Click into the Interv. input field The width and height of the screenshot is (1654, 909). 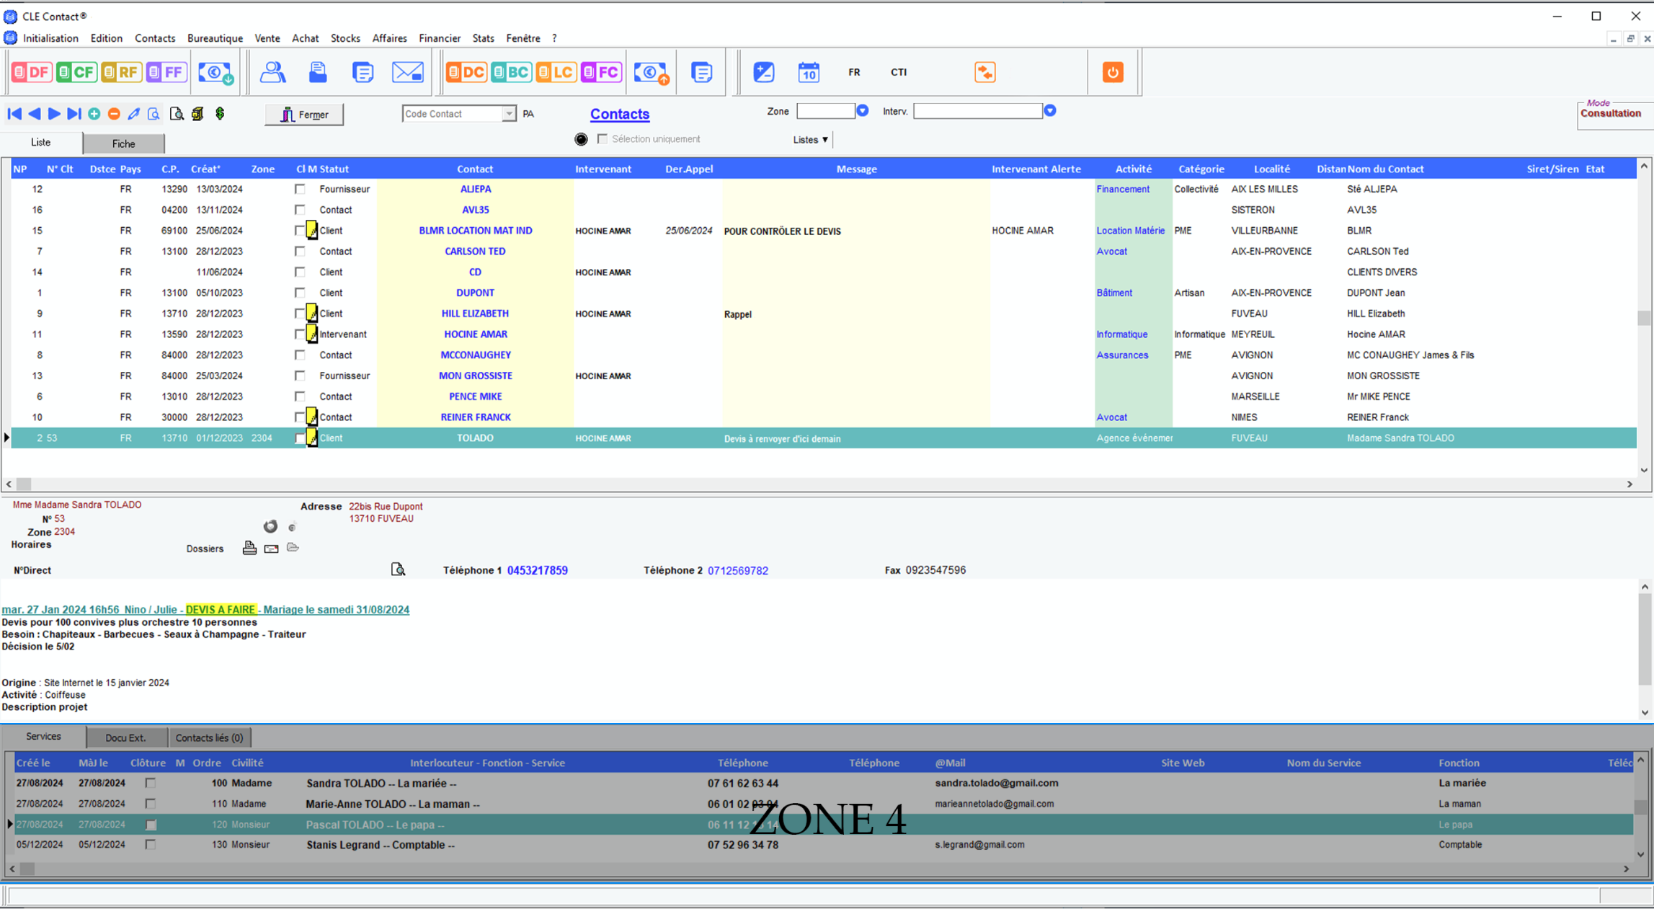pyautogui.click(x=978, y=111)
